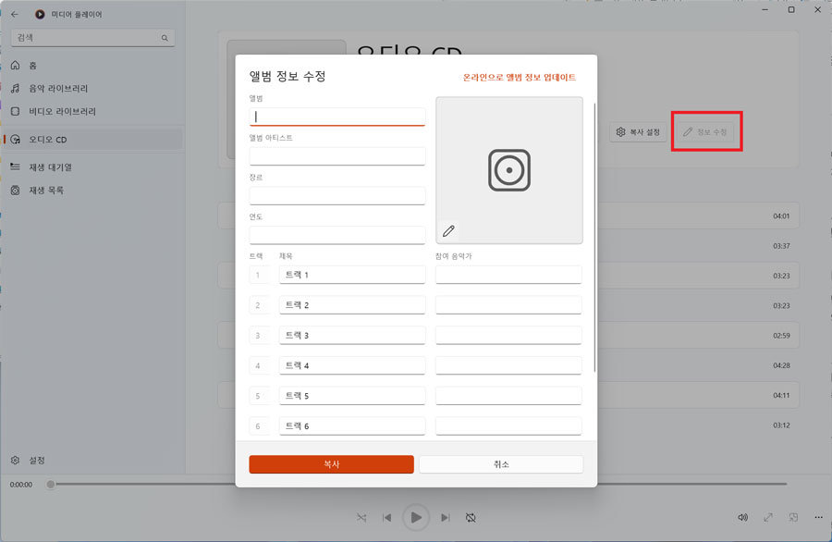The height and width of the screenshot is (542, 832).
Task: Skip to the next track
Action: click(x=446, y=517)
